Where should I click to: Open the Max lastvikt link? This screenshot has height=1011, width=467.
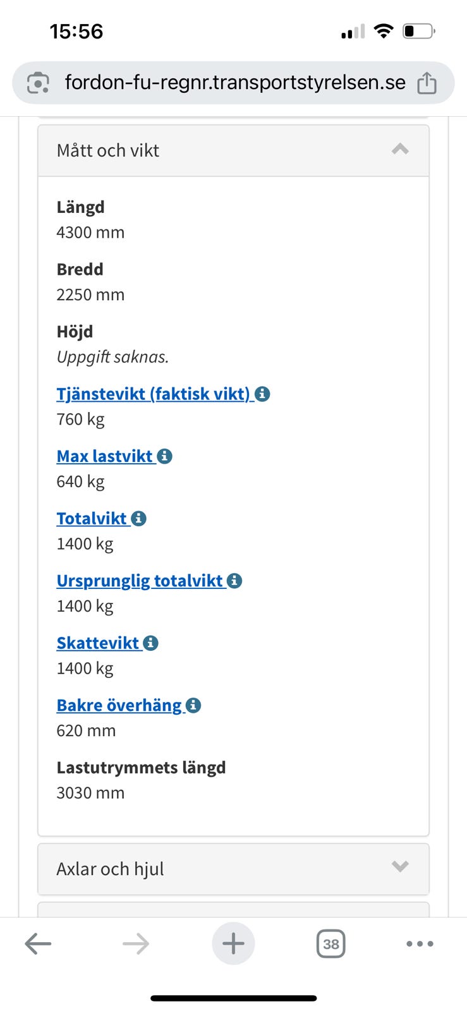[105, 456]
